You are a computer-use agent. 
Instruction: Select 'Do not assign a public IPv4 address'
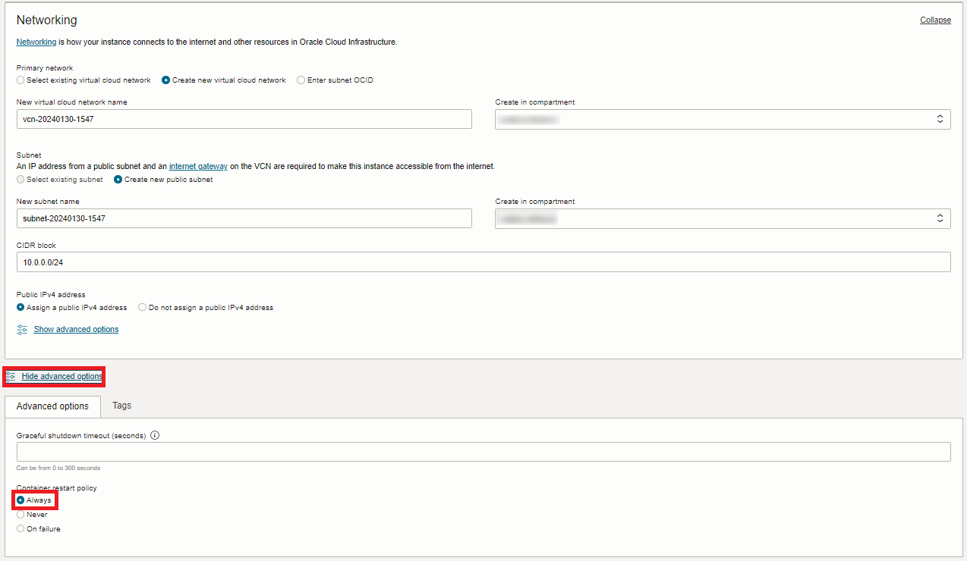click(x=143, y=308)
